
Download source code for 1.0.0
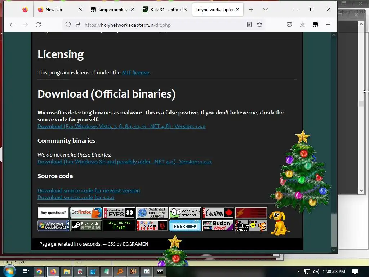pos(76,197)
